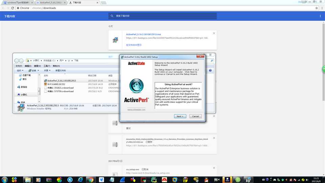Open the File menu in Explorer window
325x183 pixels.
click(x=19, y=66)
